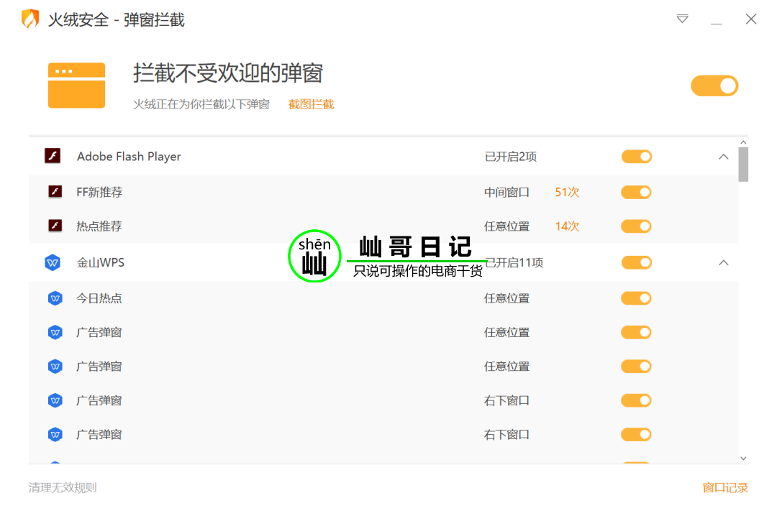
Task: Collapse the Adobe Flash Player group
Action: pyautogui.click(x=724, y=157)
